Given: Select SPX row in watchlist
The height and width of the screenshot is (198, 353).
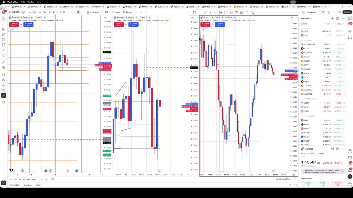Looking at the screenshot, I should point(323,31).
